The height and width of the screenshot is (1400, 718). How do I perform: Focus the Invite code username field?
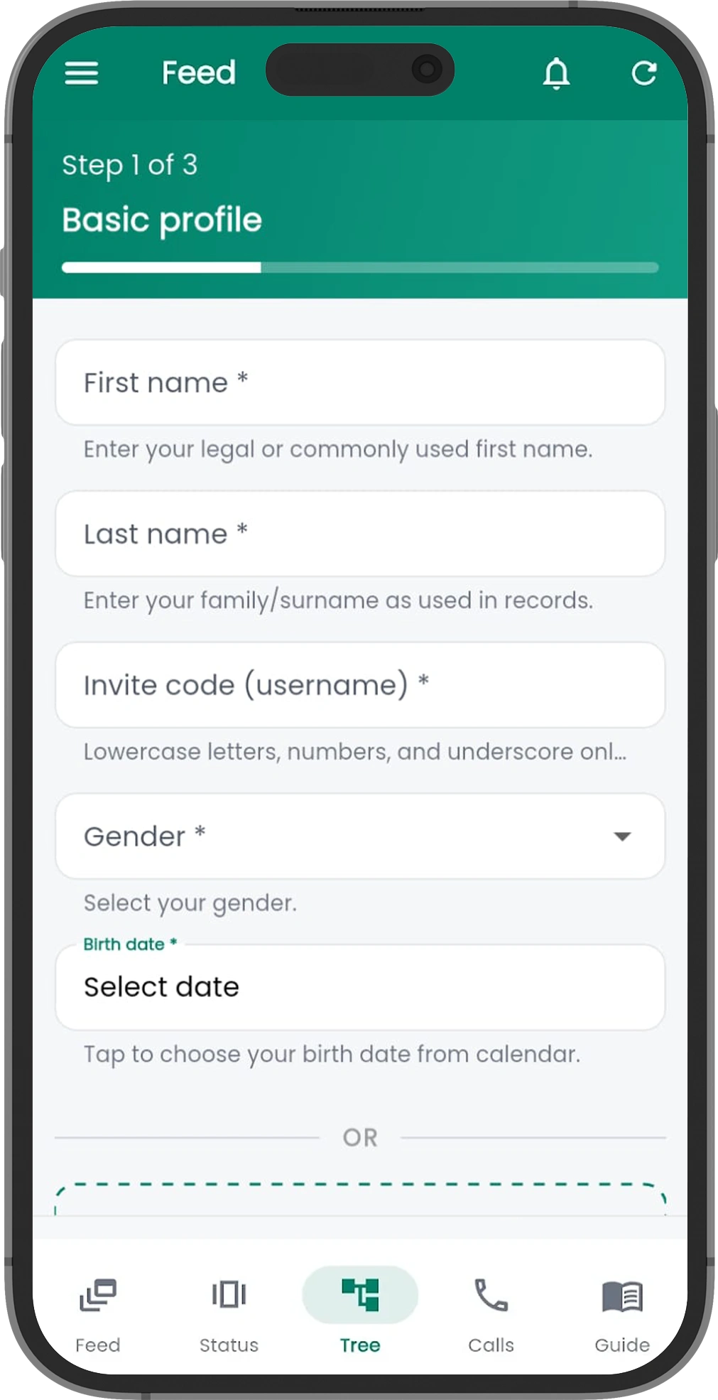click(x=360, y=685)
